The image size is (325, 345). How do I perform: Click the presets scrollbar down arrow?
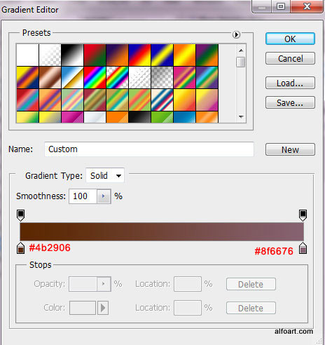[x=241, y=116]
